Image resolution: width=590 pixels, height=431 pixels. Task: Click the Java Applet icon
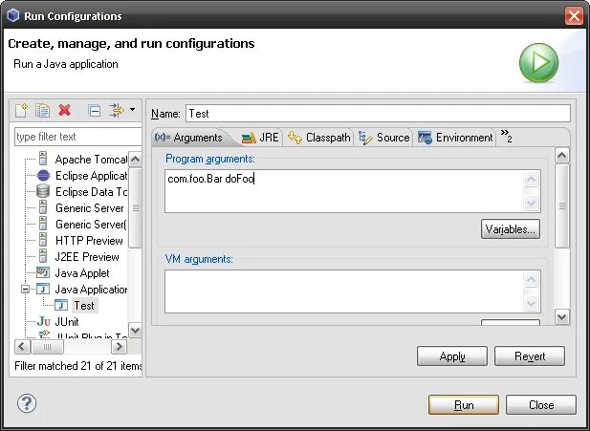43,272
